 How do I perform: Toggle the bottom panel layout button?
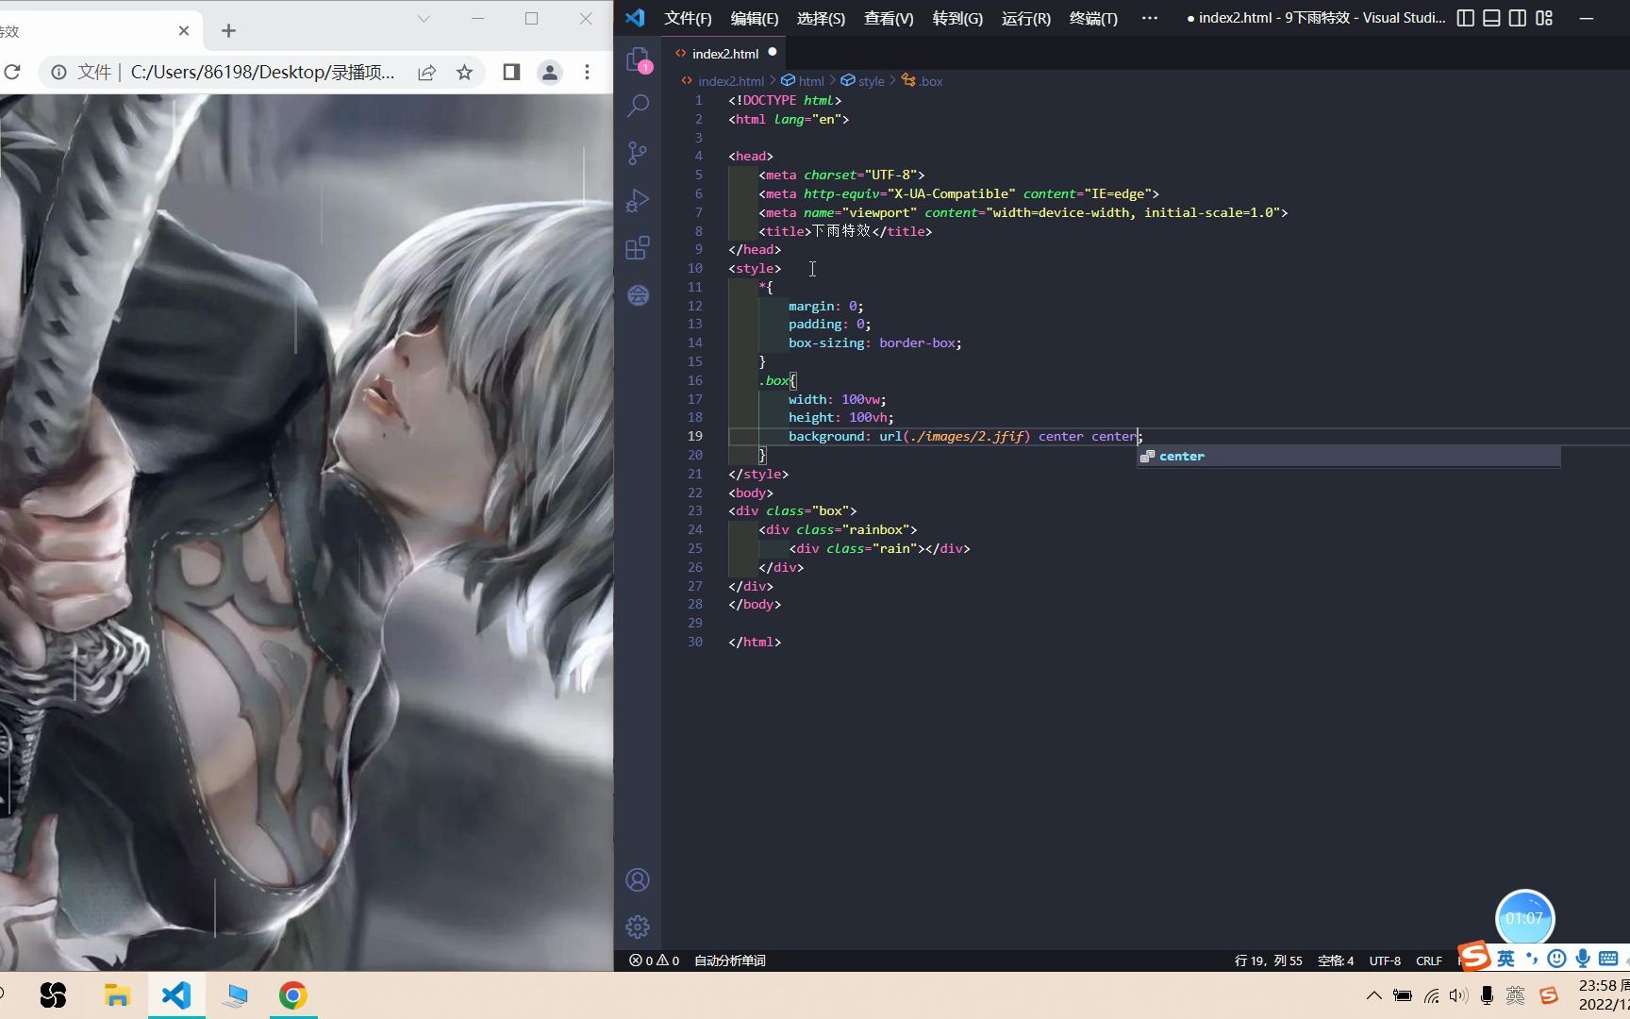point(1491,18)
